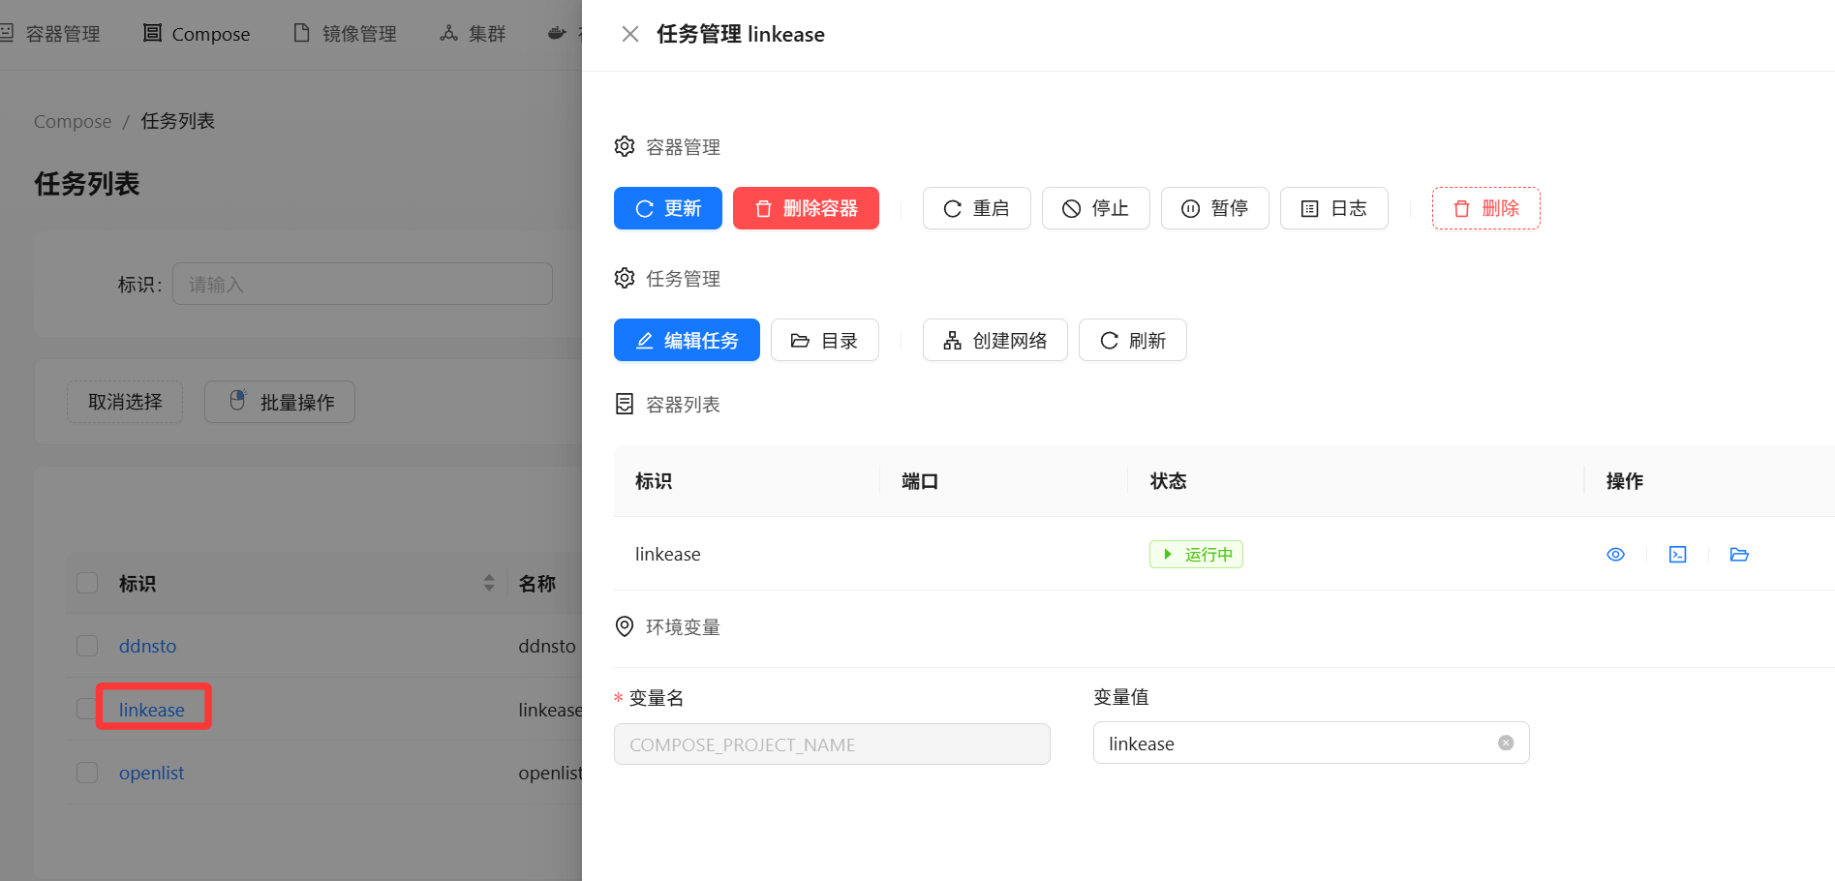Sort the 标识 column using sort arrows
The height and width of the screenshot is (881, 1835).
click(x=489, y=583)
